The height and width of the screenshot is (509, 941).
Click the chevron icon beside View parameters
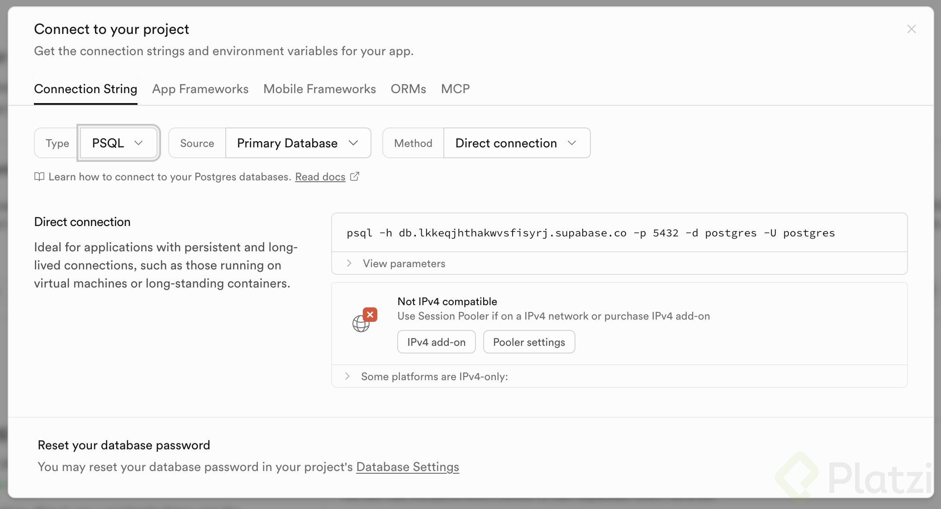tap(349, 263)
